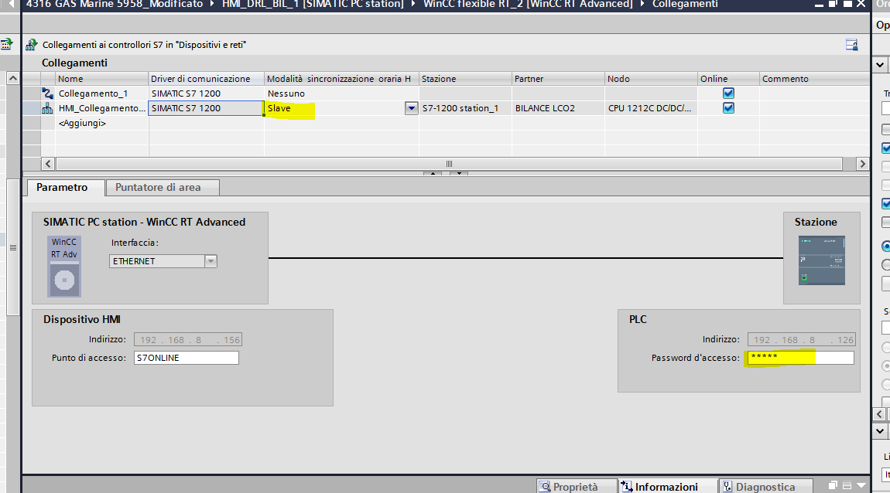Open breadcrumb arrow before WinCC flexible RT_2
The image size is (890, 493).
(x=414, y=4)
